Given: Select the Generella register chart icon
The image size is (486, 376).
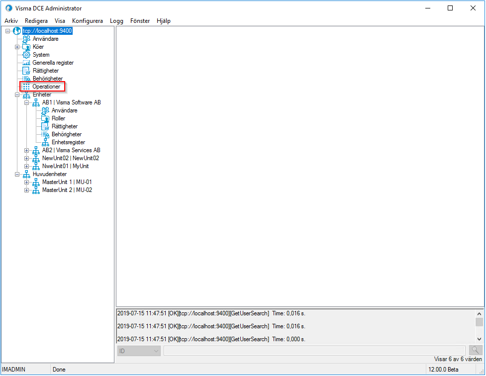Looking at the screenshot, I should pos(26,63).
